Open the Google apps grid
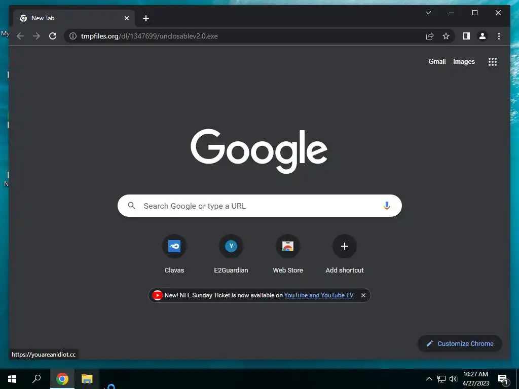Image resolution: width=519 pixels, height=389 pixels. [x=493, y=61]
